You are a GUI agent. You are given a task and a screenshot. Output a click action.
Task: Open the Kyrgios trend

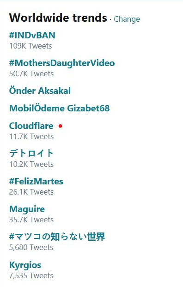tap(25, 265)
